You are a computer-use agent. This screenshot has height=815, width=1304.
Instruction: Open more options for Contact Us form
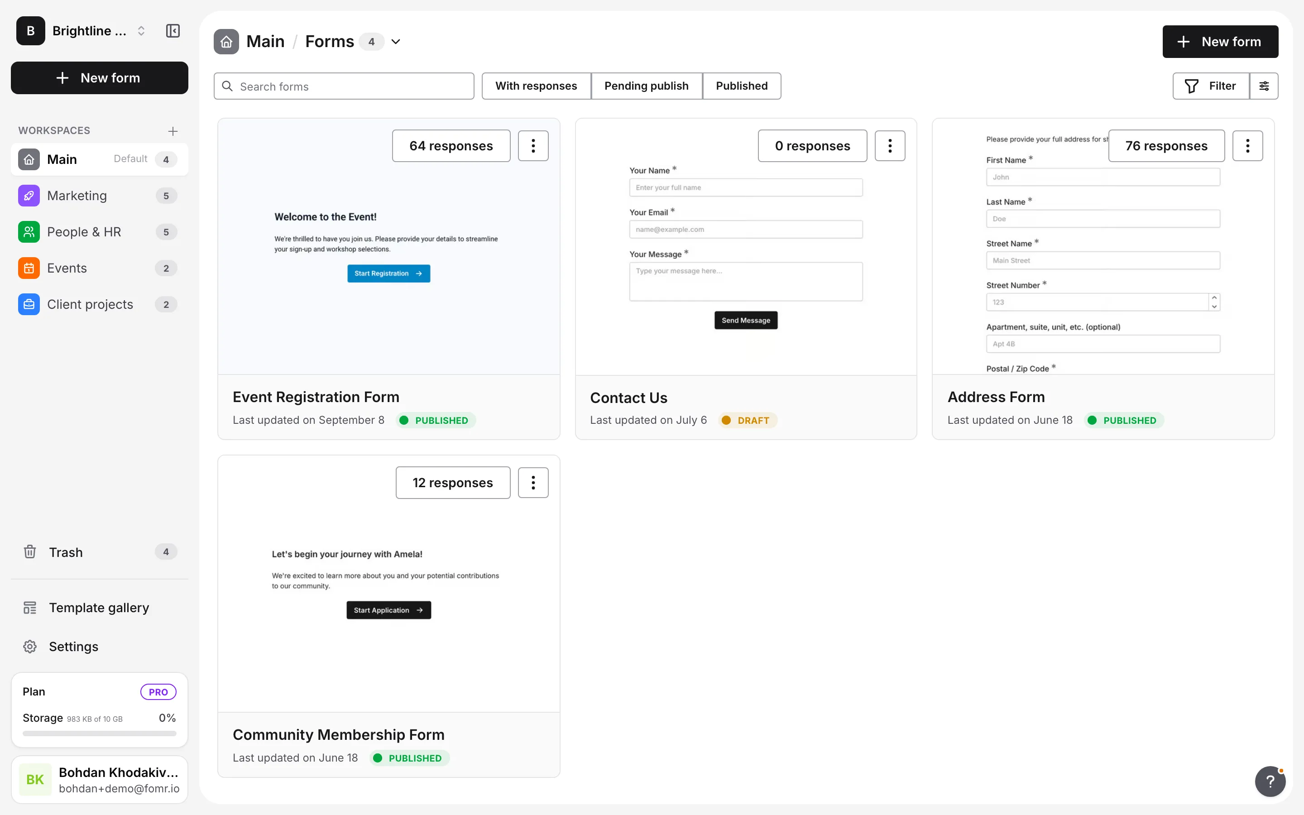tap(890, 145)
